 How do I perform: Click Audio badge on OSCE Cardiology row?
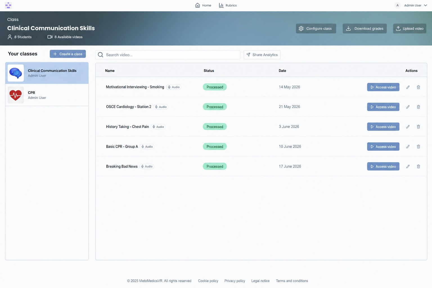pos(161,107)
